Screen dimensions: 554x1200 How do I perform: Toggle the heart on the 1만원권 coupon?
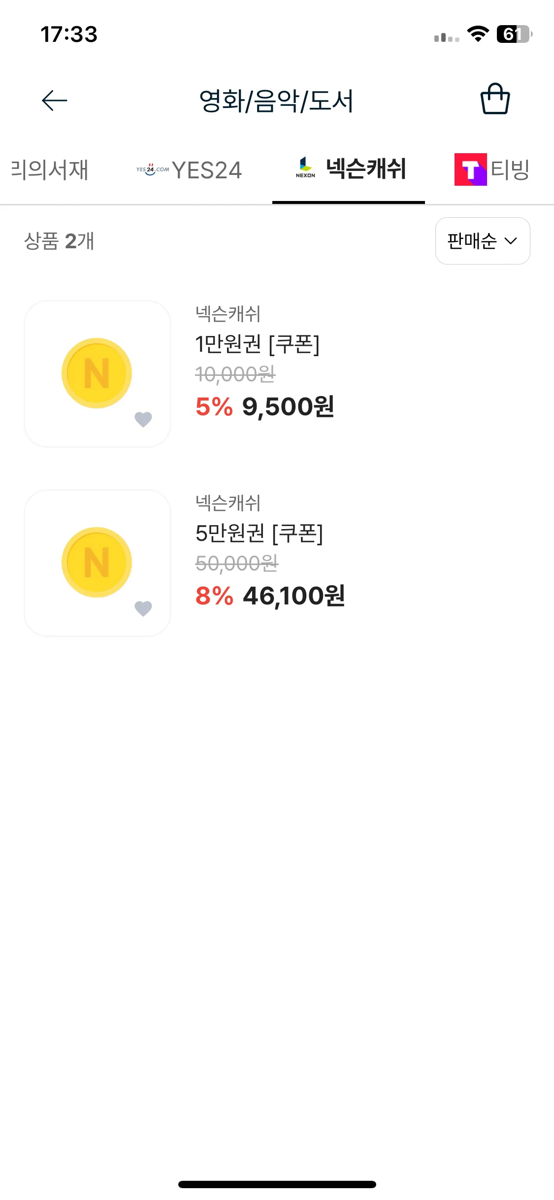(x=143, y=419)
